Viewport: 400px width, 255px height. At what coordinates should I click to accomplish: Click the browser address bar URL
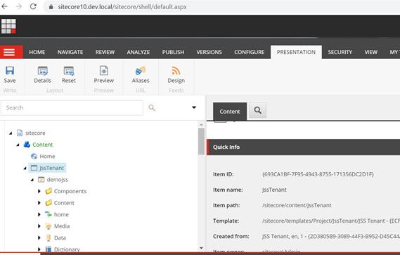tap(122, 7)
